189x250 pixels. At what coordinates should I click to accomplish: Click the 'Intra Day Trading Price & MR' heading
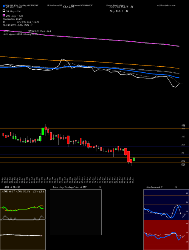point(70,187)
